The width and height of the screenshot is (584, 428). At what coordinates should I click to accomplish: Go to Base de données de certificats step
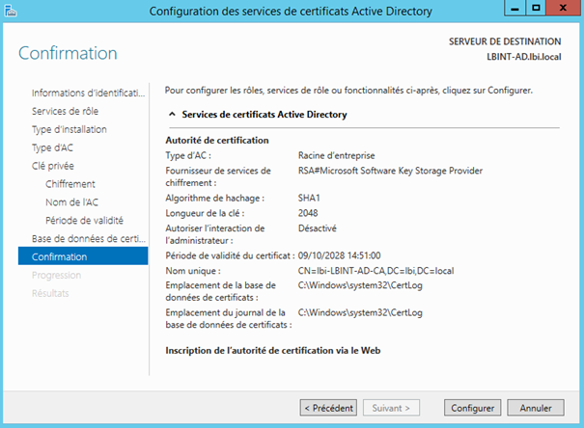(87, 238)
